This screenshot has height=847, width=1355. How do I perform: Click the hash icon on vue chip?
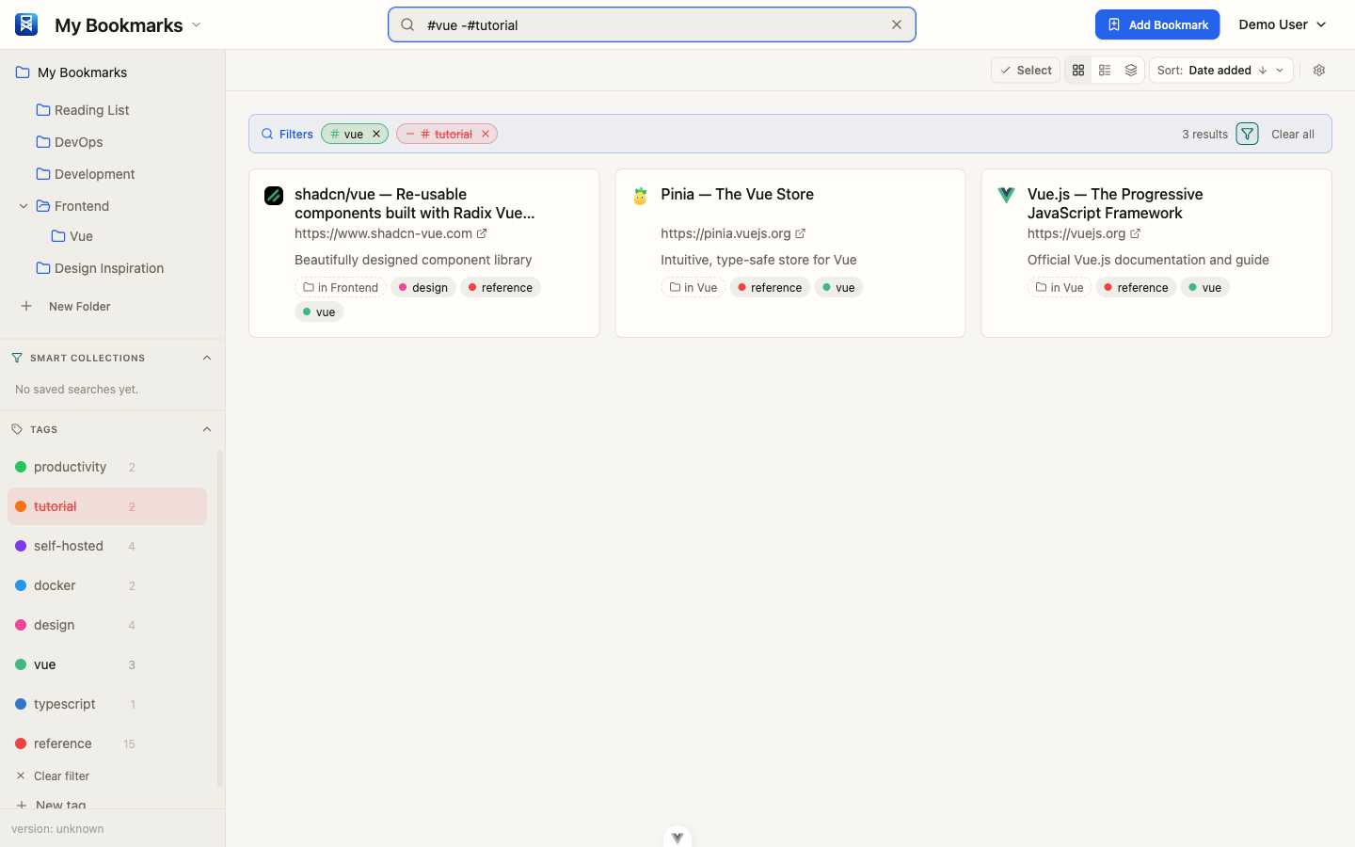click(x=335, y=134)
